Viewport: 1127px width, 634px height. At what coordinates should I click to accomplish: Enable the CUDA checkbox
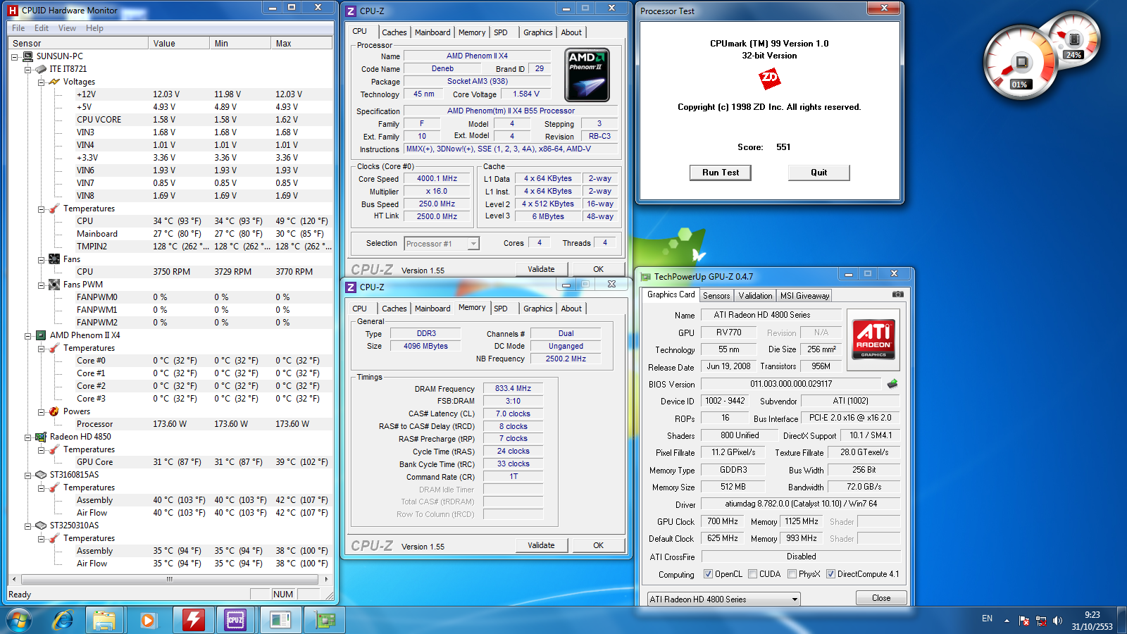[x=752, y=574]
